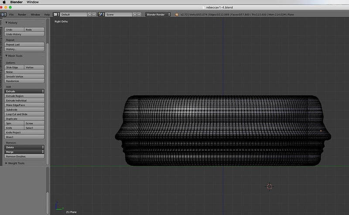Open the Blender application menu
The image size is (349, 215).
click(16, 2)
